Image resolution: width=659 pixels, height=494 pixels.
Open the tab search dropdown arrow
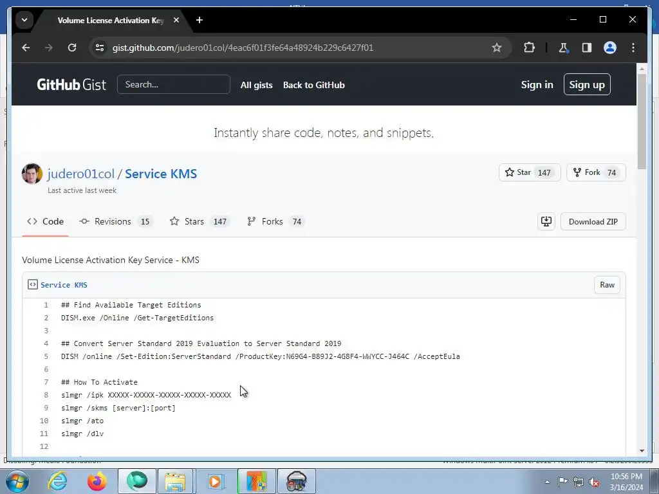coord(24,20)
